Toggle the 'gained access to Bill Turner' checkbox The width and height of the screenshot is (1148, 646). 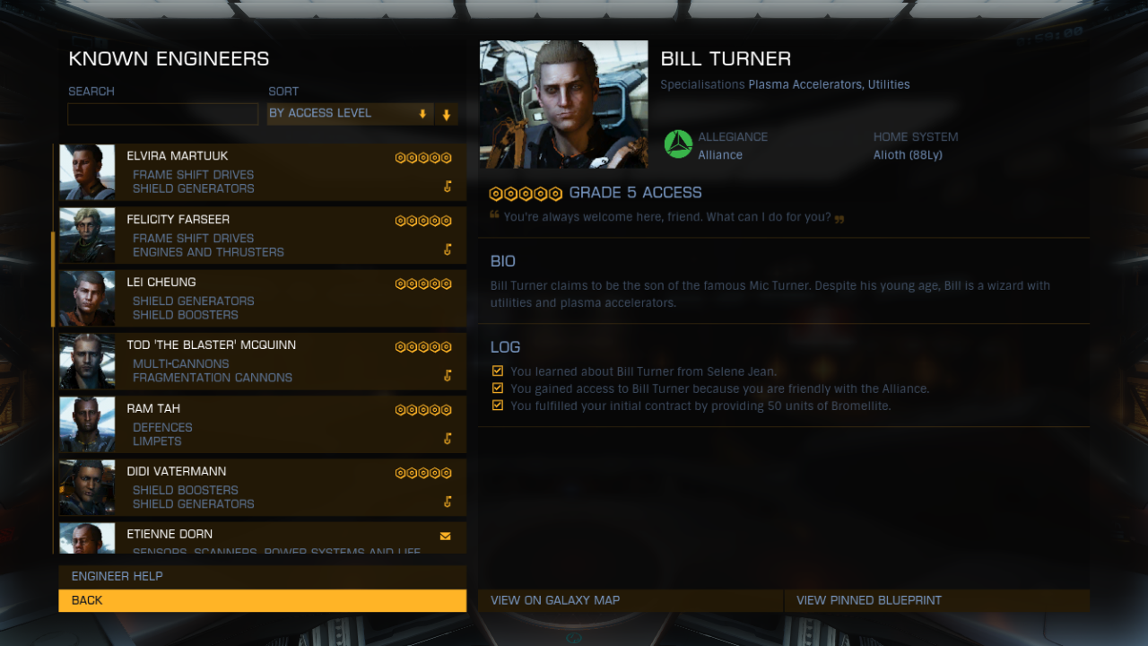[498, 388]
